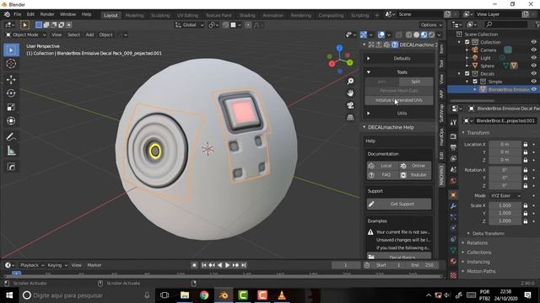540x303 pixels.
Task: Click the Blender logo menu icon
Action: (7, 14)
